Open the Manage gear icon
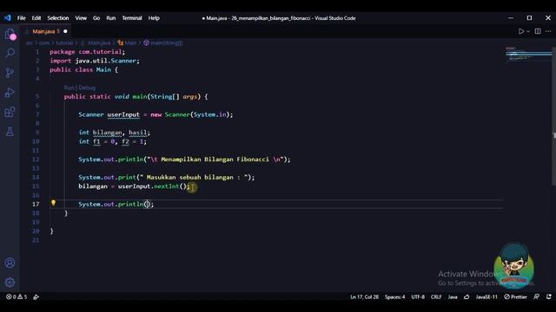Image resolution: width=556 pixels, height=312 pixels. (x=10, y=283)
